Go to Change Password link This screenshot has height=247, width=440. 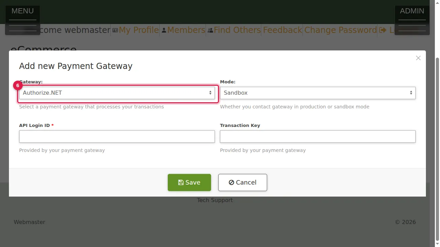click(x=341, y=30)
